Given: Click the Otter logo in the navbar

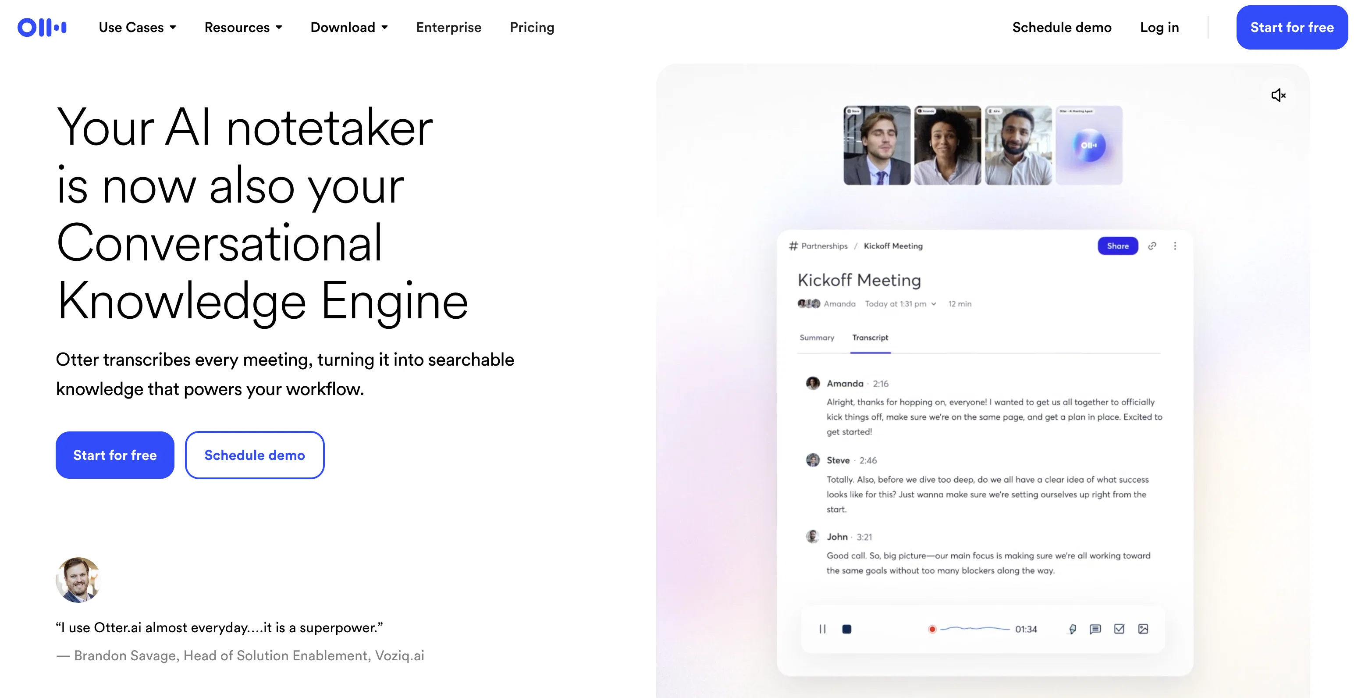Looking at the screenshot, I should click(42, 27).
